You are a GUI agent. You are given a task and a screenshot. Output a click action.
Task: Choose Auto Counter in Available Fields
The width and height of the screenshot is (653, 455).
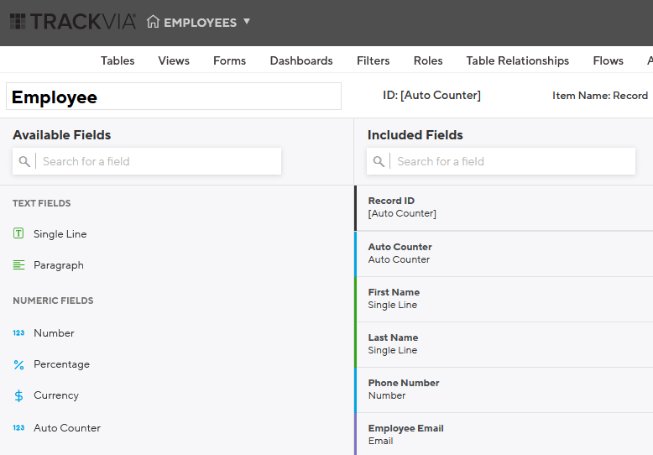tap(67, 428)
